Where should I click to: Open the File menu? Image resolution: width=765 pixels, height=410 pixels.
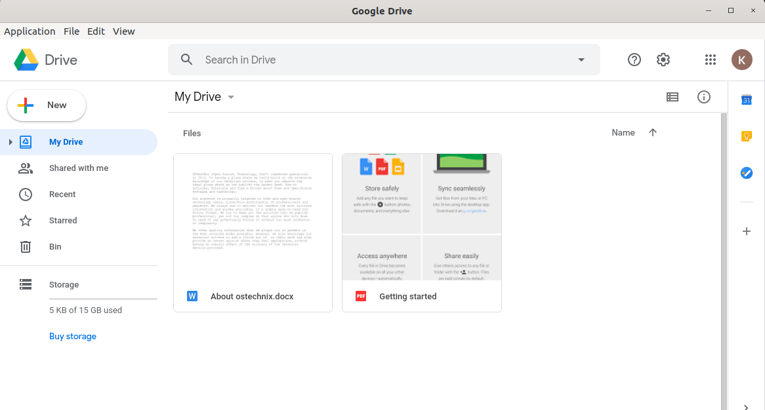(x=72, y=31)
